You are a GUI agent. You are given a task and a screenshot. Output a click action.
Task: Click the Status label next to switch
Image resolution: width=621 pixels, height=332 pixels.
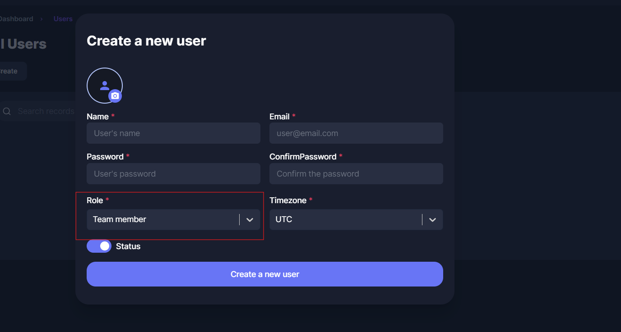[128, 246]
